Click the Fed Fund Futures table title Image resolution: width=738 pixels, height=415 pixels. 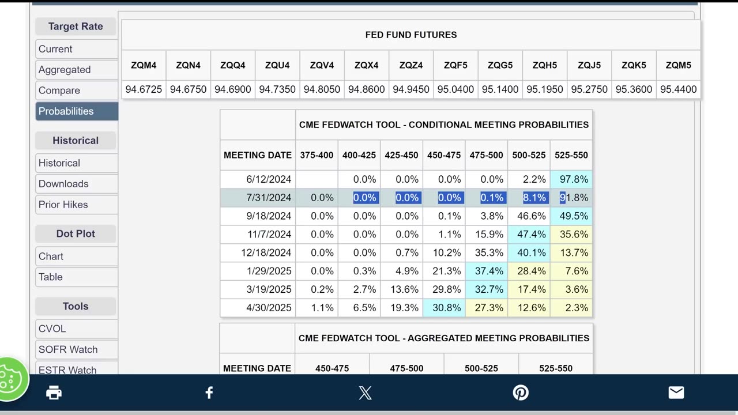411,35
